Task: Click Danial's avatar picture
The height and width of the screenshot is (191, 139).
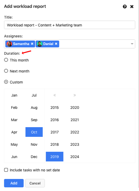Action: 40,44
